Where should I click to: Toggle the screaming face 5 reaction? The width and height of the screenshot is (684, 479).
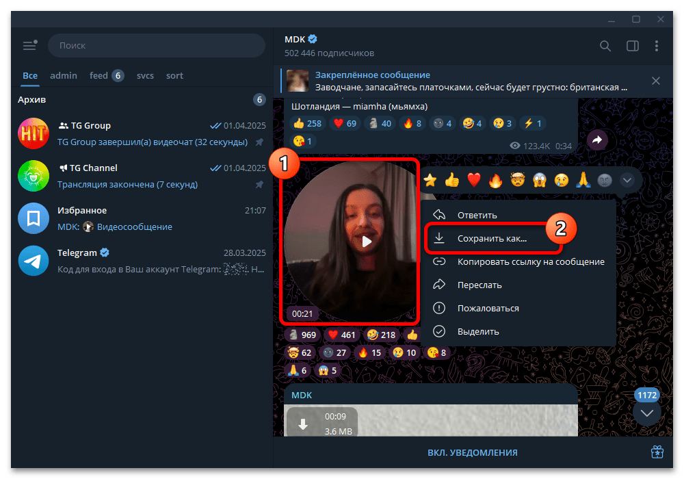point(328,370)
